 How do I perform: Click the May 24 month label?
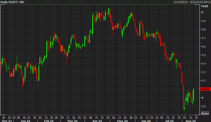point(122,121)
